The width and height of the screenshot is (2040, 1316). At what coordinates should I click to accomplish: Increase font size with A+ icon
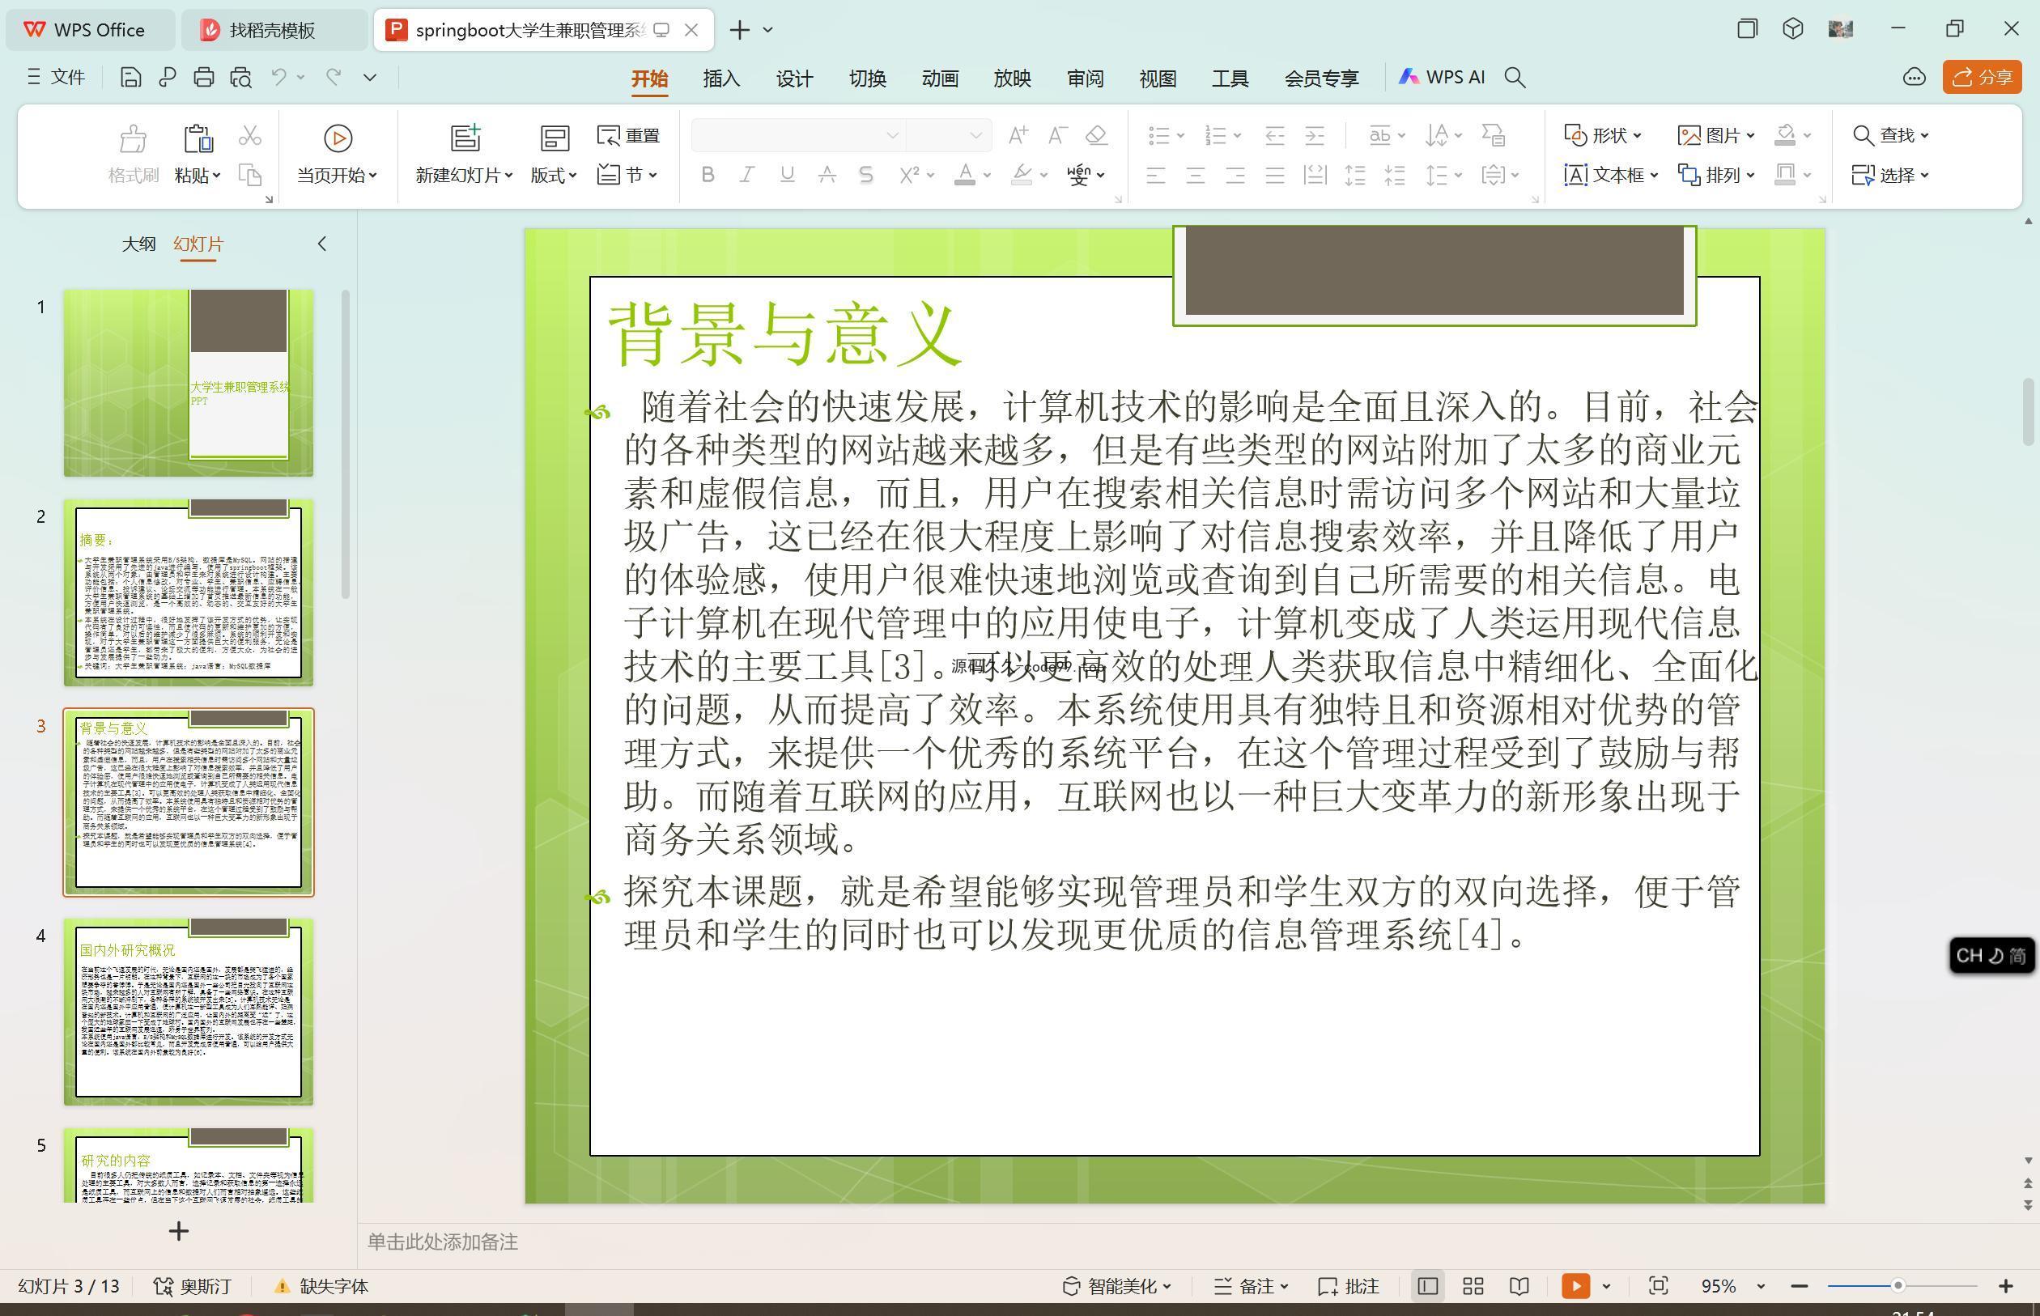[x=1018, y=135]
